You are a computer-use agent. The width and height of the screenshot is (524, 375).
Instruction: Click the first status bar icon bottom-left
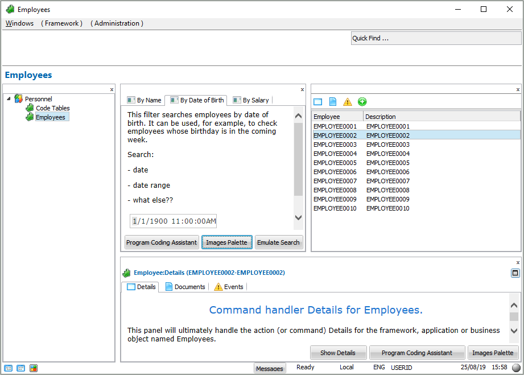9,368
